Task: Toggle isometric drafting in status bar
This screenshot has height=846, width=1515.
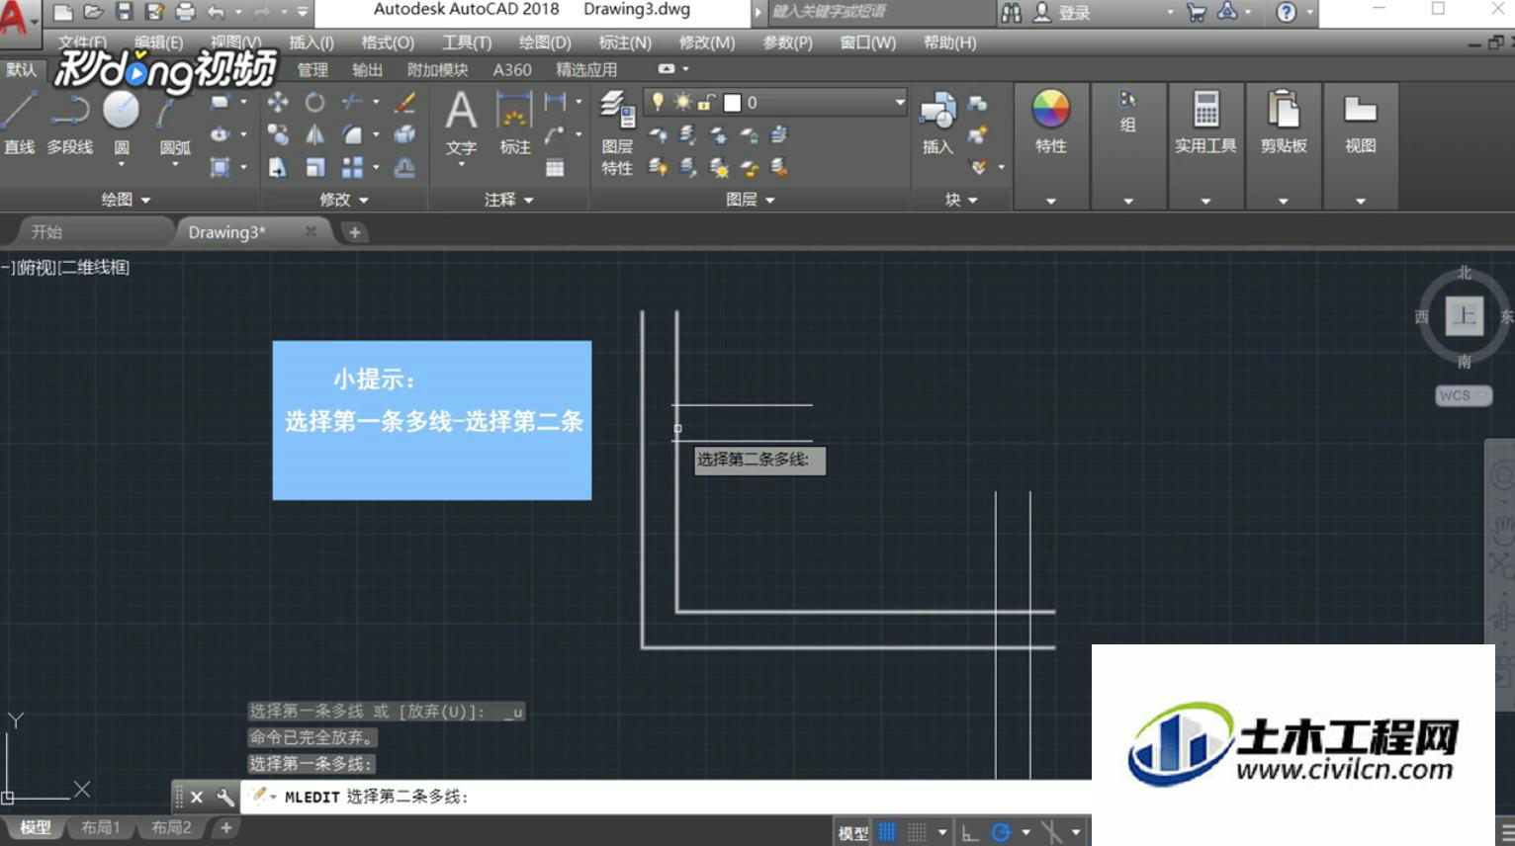Action: click(x=1052, y=832)
